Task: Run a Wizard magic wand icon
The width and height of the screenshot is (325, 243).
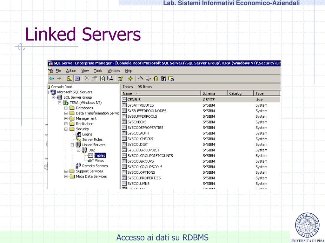Action: (141, 79)
